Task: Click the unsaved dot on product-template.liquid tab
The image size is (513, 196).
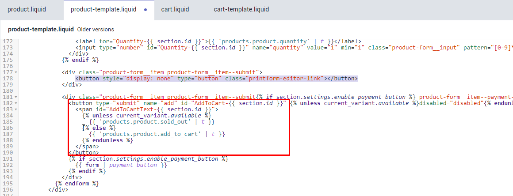Action: pos(145,10)
